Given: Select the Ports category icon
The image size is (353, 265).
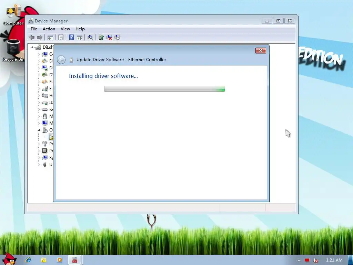Looking at the screenshot, I should click(45, 144).
